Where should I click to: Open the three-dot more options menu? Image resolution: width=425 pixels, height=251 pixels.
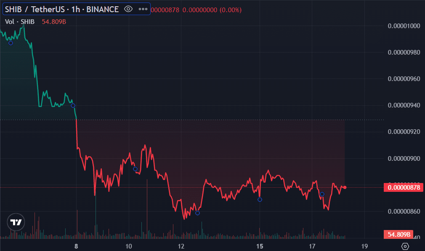point(143,9)
